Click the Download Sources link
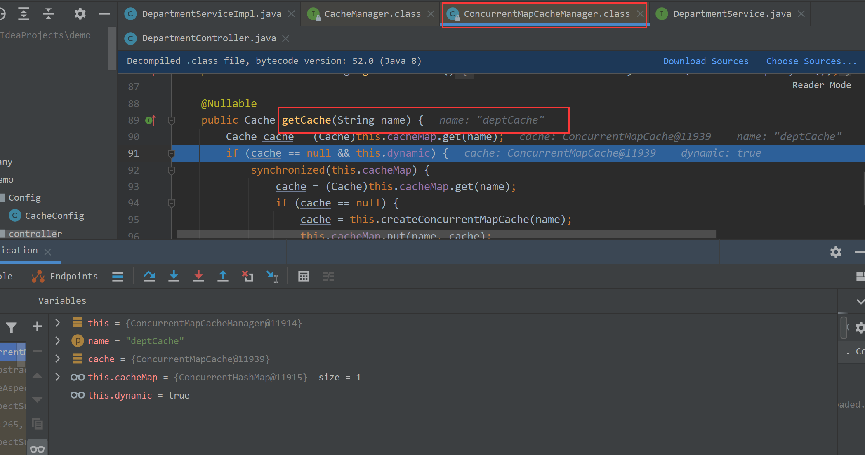The width and height of the screenshot is (865, 455). click(x=705, y=61)
